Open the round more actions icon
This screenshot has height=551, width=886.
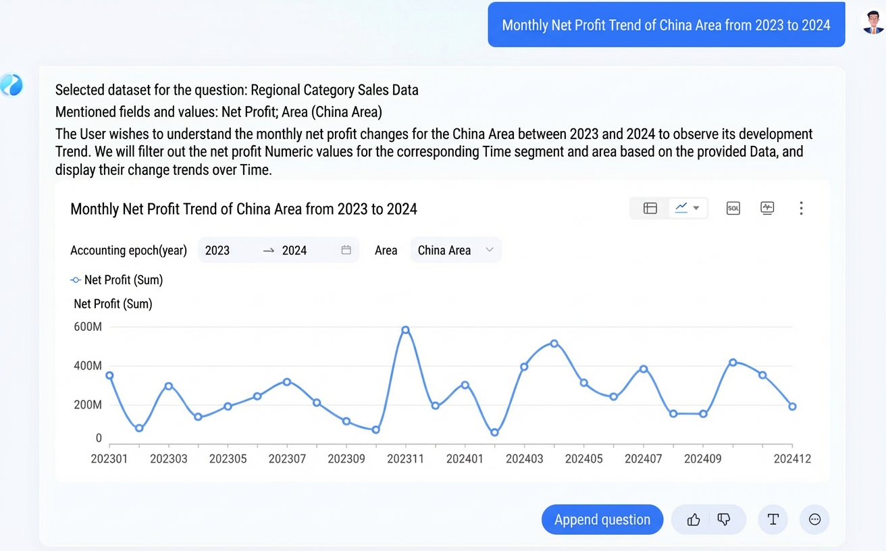(814, 519)
